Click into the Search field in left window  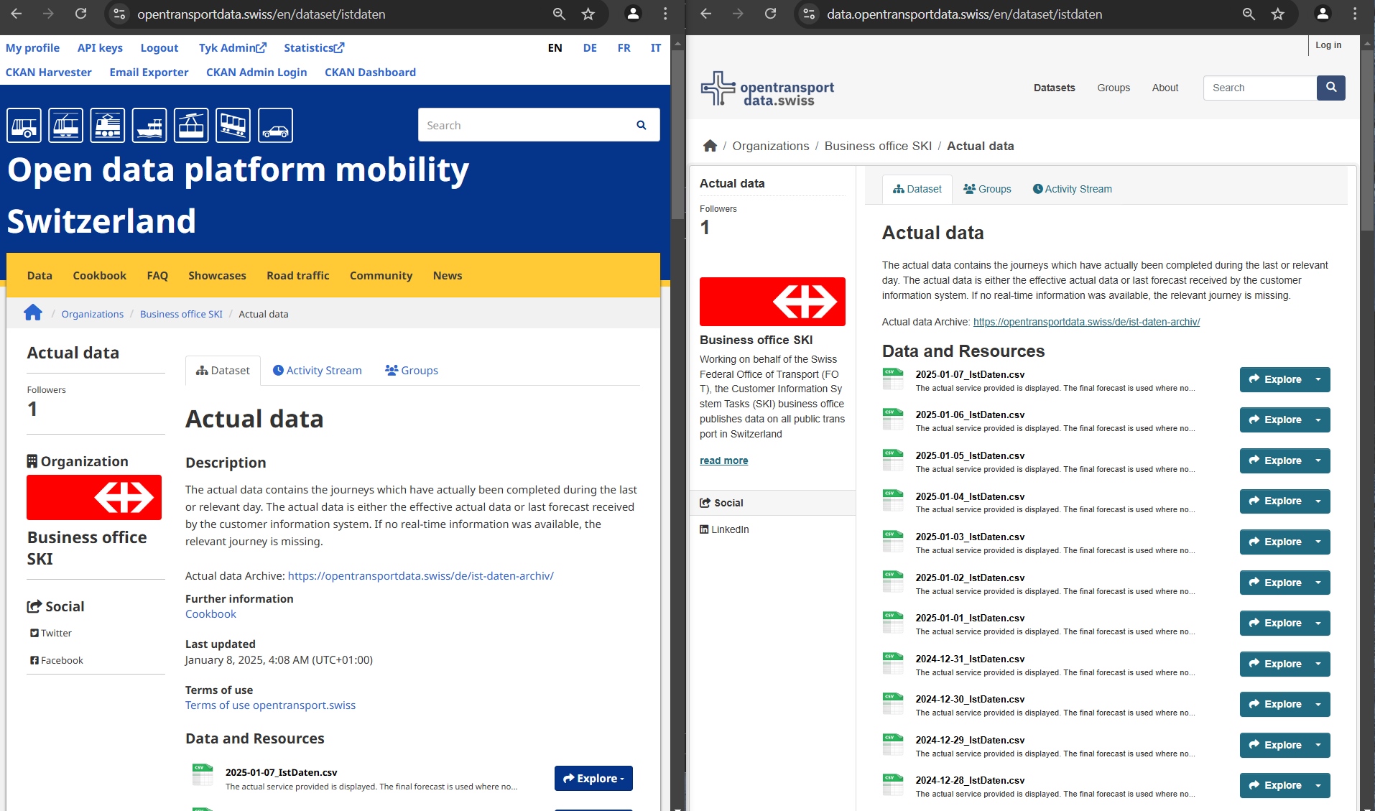click(527, 125)
